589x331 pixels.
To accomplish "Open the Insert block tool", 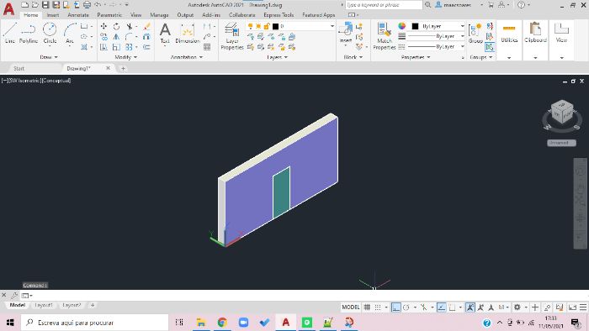I will [346, 33].
